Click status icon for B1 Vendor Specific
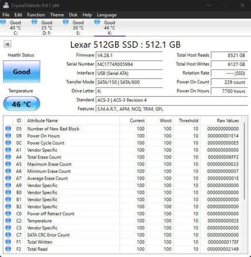The image size is (251, 257). point(8,199)
